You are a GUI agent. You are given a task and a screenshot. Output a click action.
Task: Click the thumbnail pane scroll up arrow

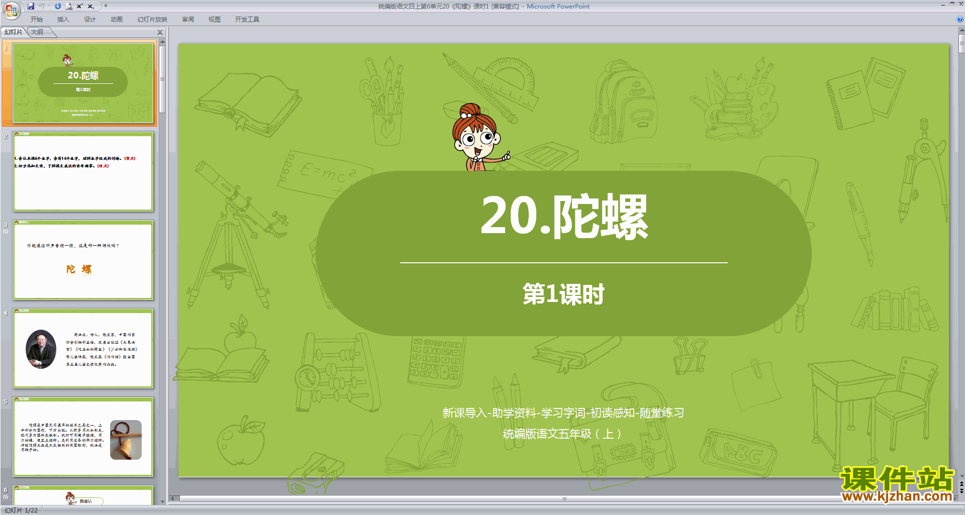(x=162, y=42)
